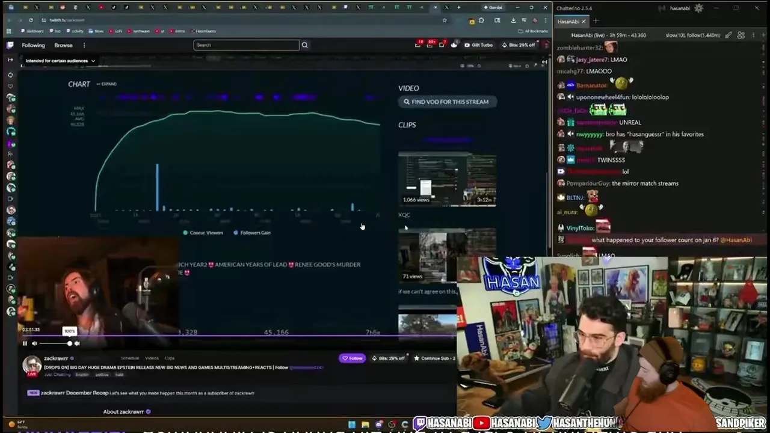Image resolution: width=770 pixels, height=433 pixels.
Task: Open Windows Start button on taskbar
Action: 352,425
